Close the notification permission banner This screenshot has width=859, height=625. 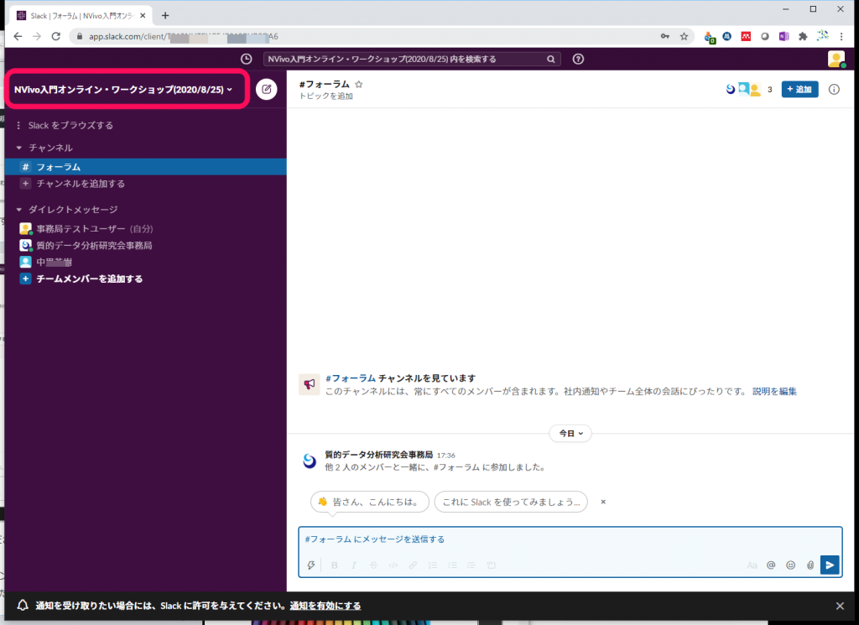[x=840, y=606]
